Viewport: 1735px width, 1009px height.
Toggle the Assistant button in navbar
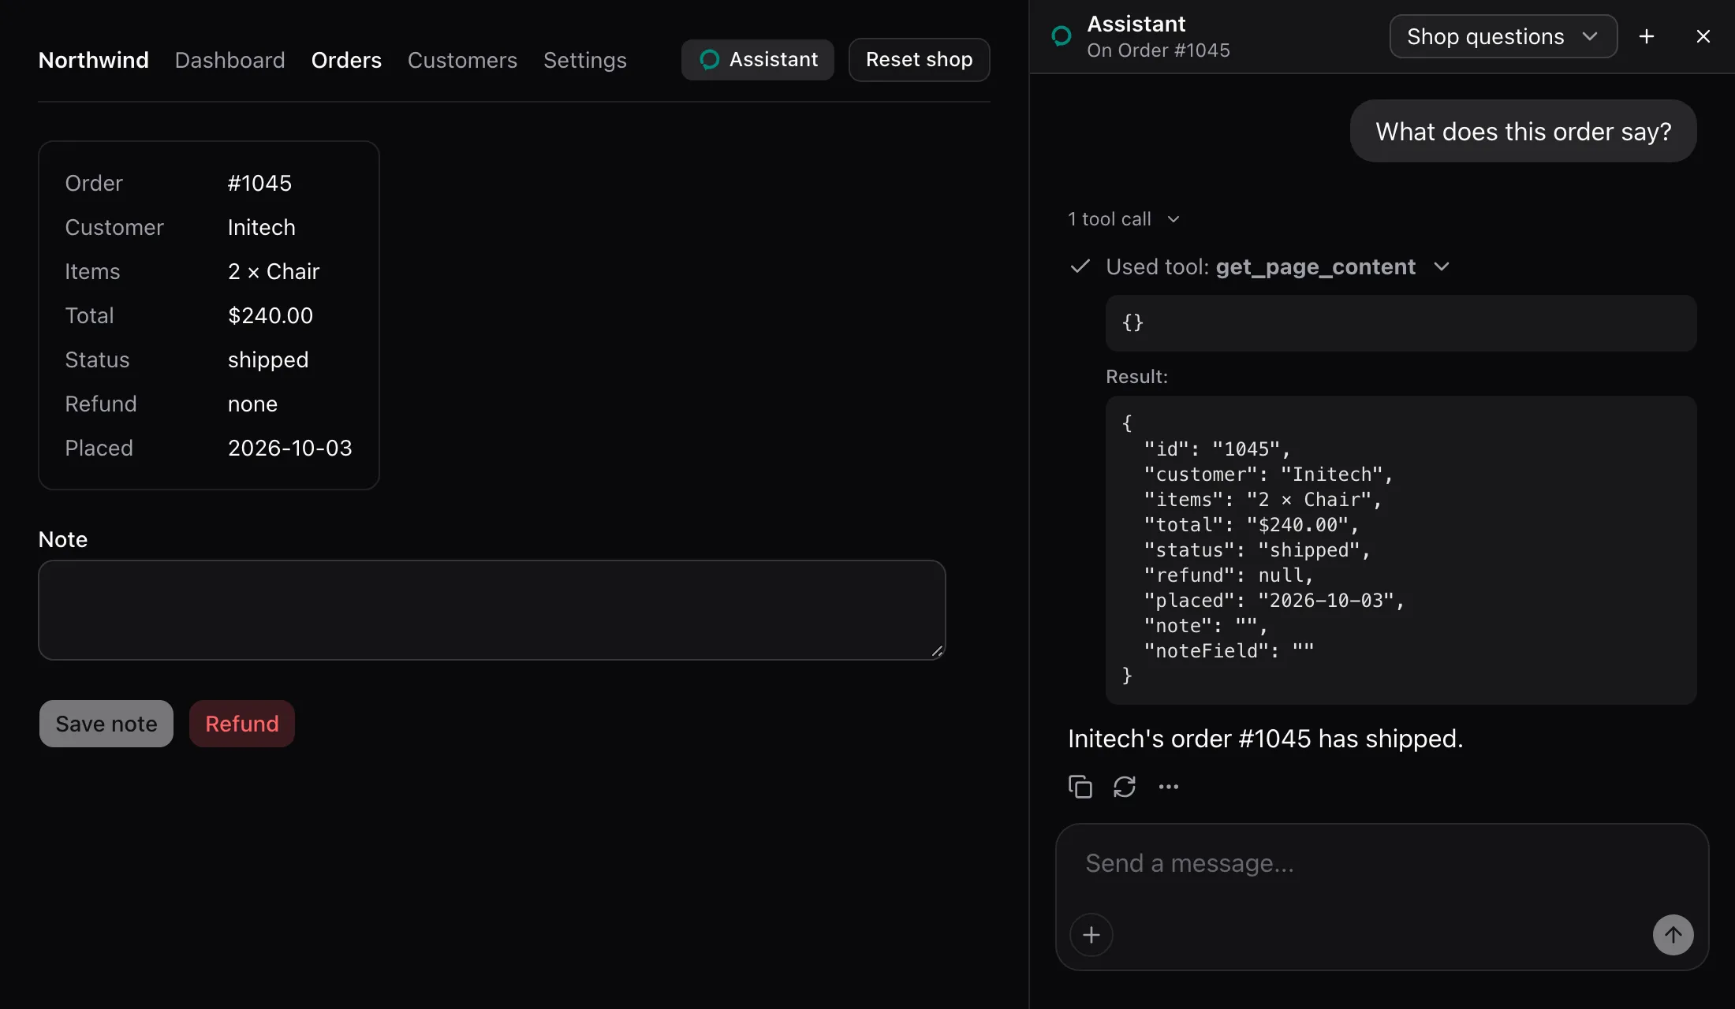tap(758, 60)
